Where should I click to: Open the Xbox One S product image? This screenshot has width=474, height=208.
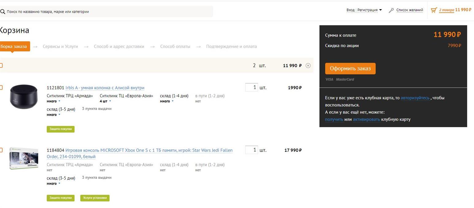[24, 158]
